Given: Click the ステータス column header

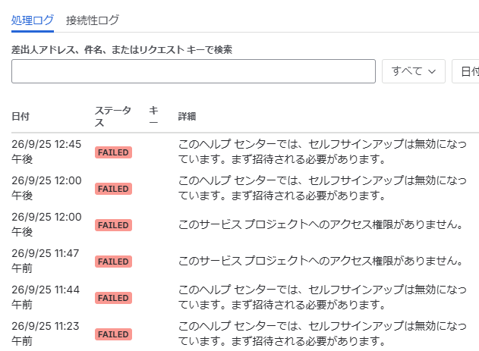Looking at the screenshot, I should [x=113, y=117].
